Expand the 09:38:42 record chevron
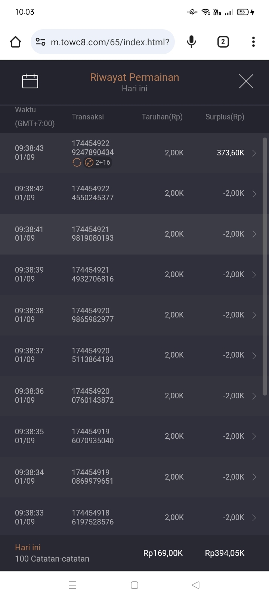Screen dimensions: 269x599 [254, 194]
